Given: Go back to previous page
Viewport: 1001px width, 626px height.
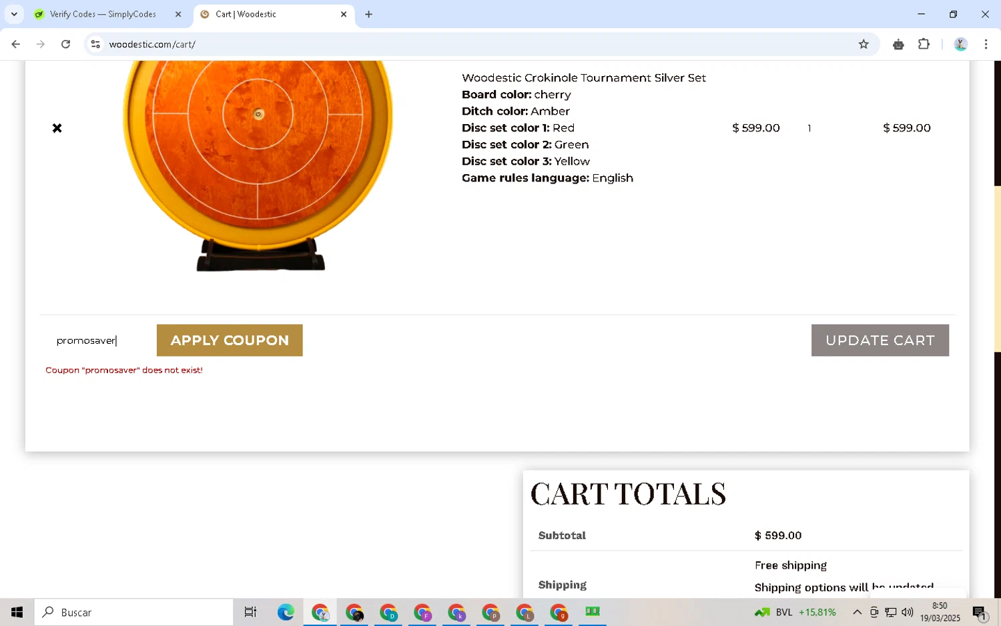Looking at the screenshot, I should pyautogui.click(x=15, y=44).
